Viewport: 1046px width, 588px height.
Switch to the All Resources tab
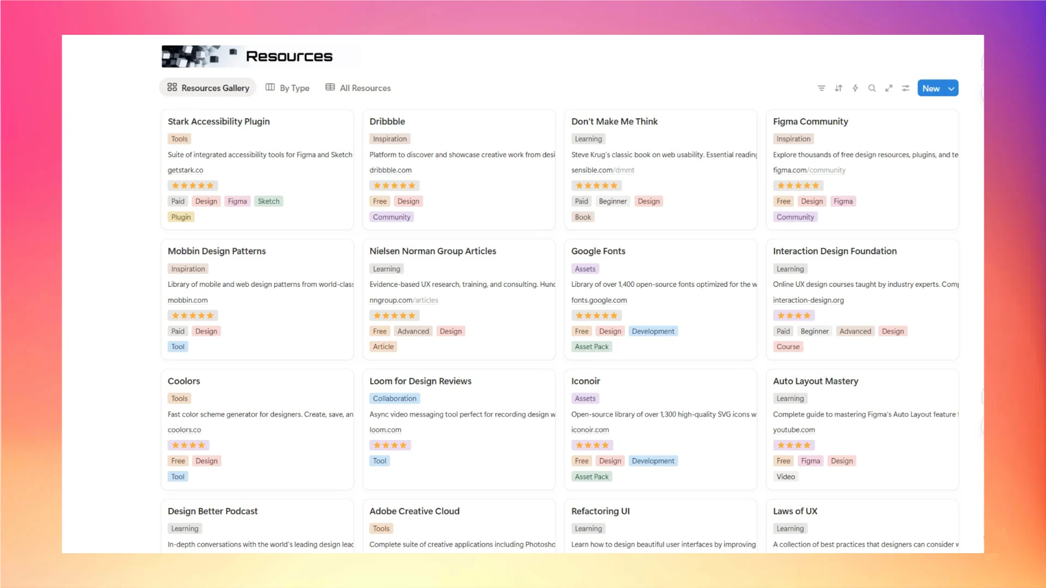click(358, 88)
